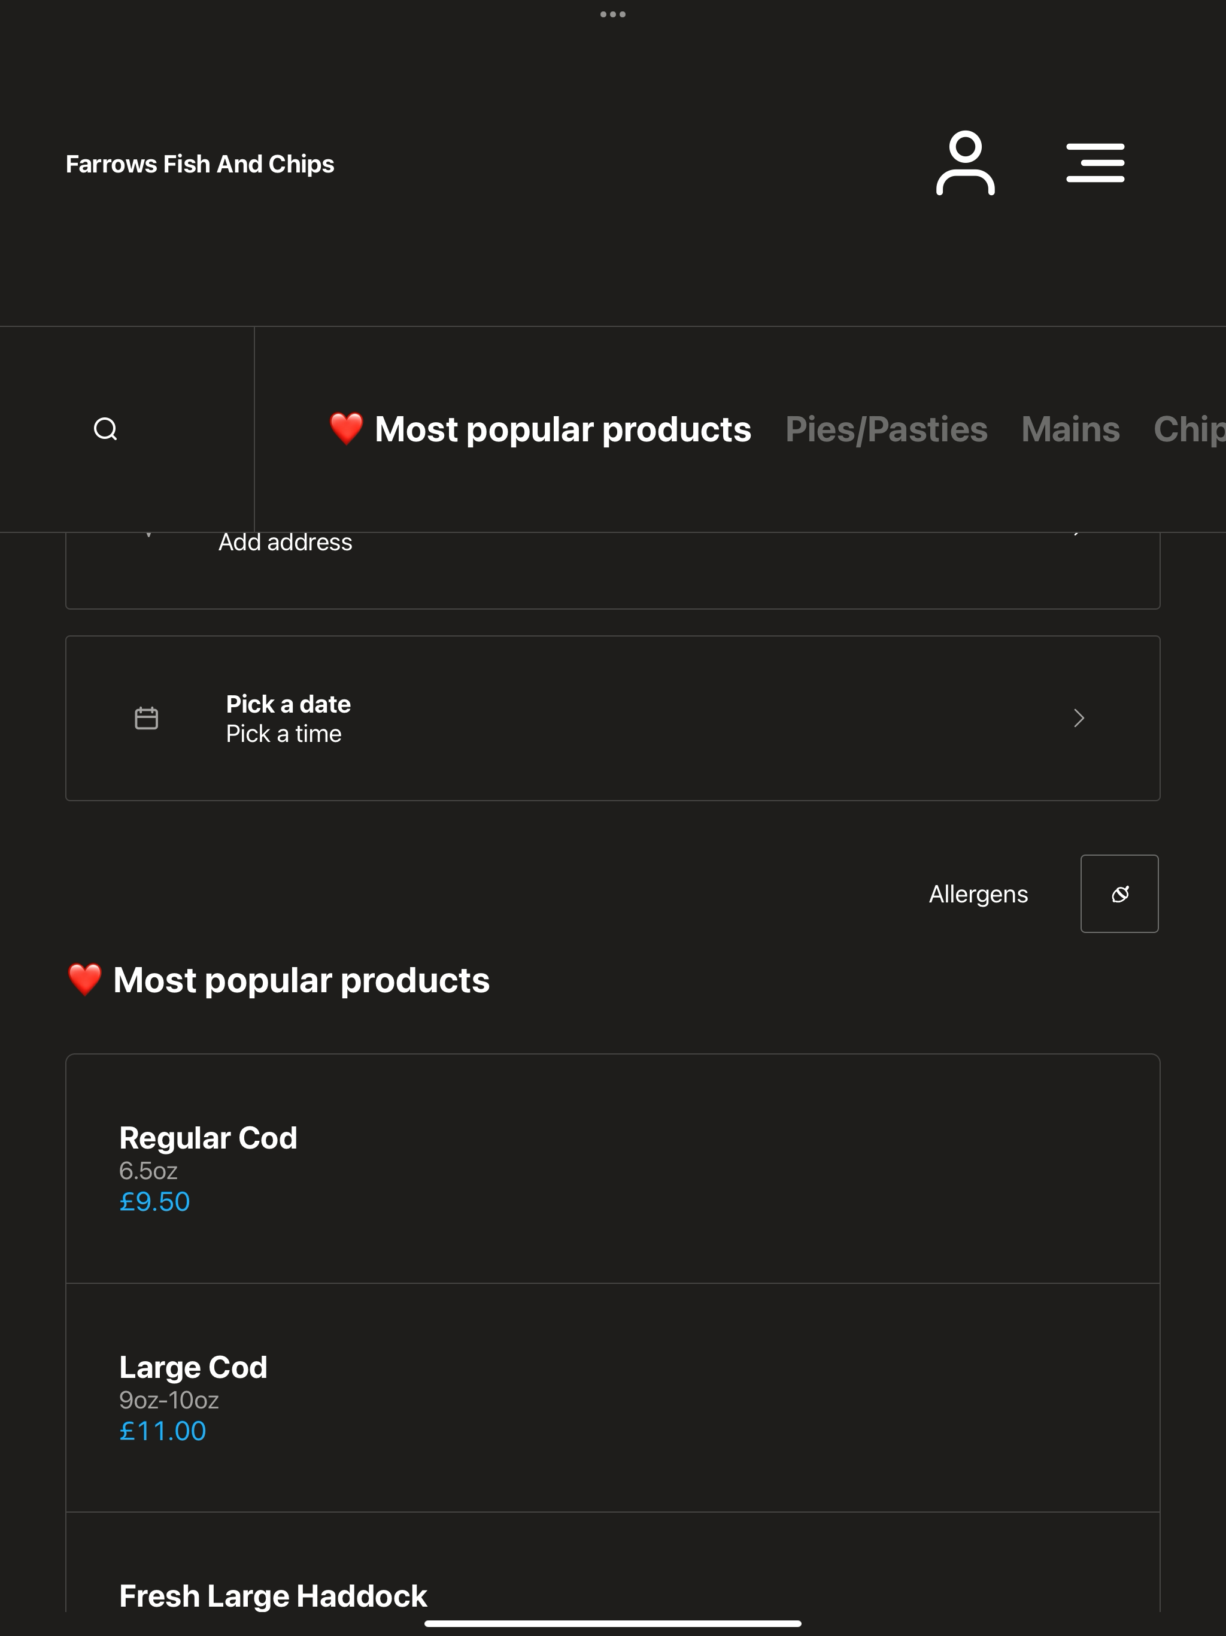Click the allergens filter icon button
Screen dimensions: 1226x1636
[1119, 893]
